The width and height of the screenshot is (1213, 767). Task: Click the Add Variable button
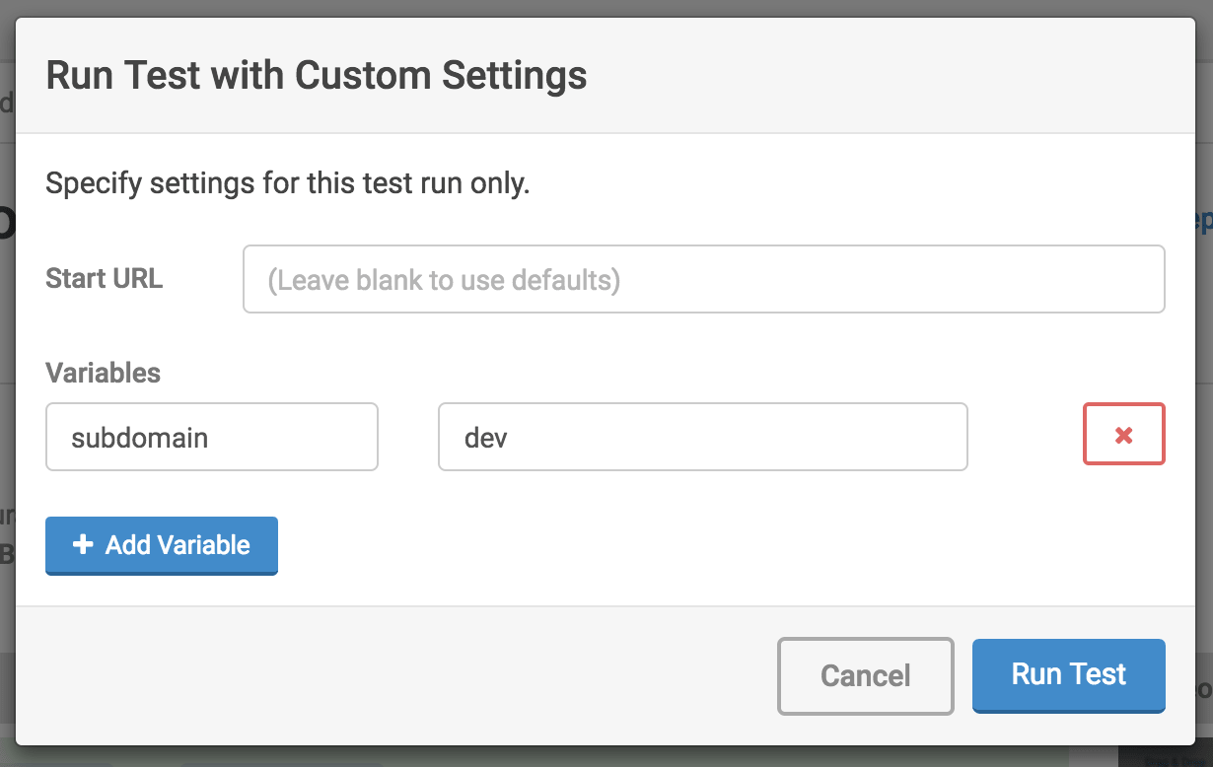[161, 545]
